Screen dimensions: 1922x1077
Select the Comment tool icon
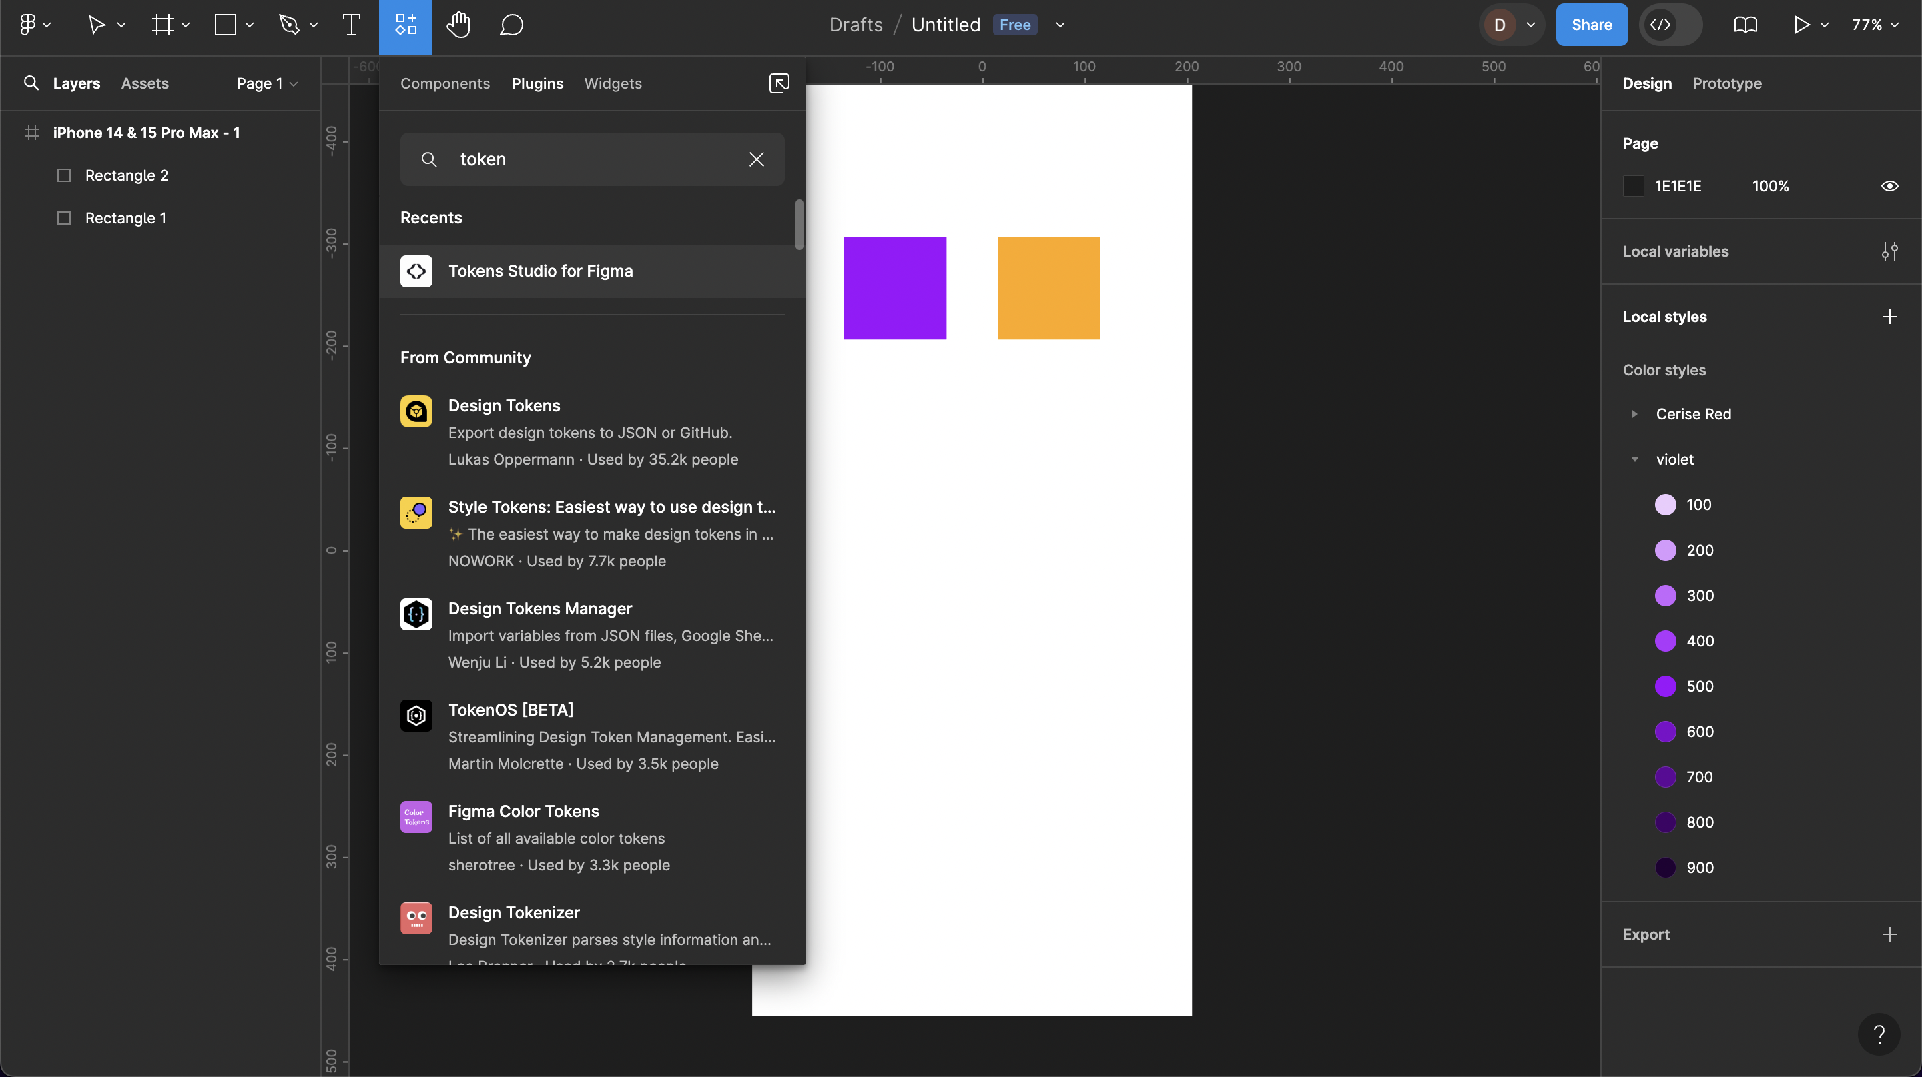tap(511, 25)
